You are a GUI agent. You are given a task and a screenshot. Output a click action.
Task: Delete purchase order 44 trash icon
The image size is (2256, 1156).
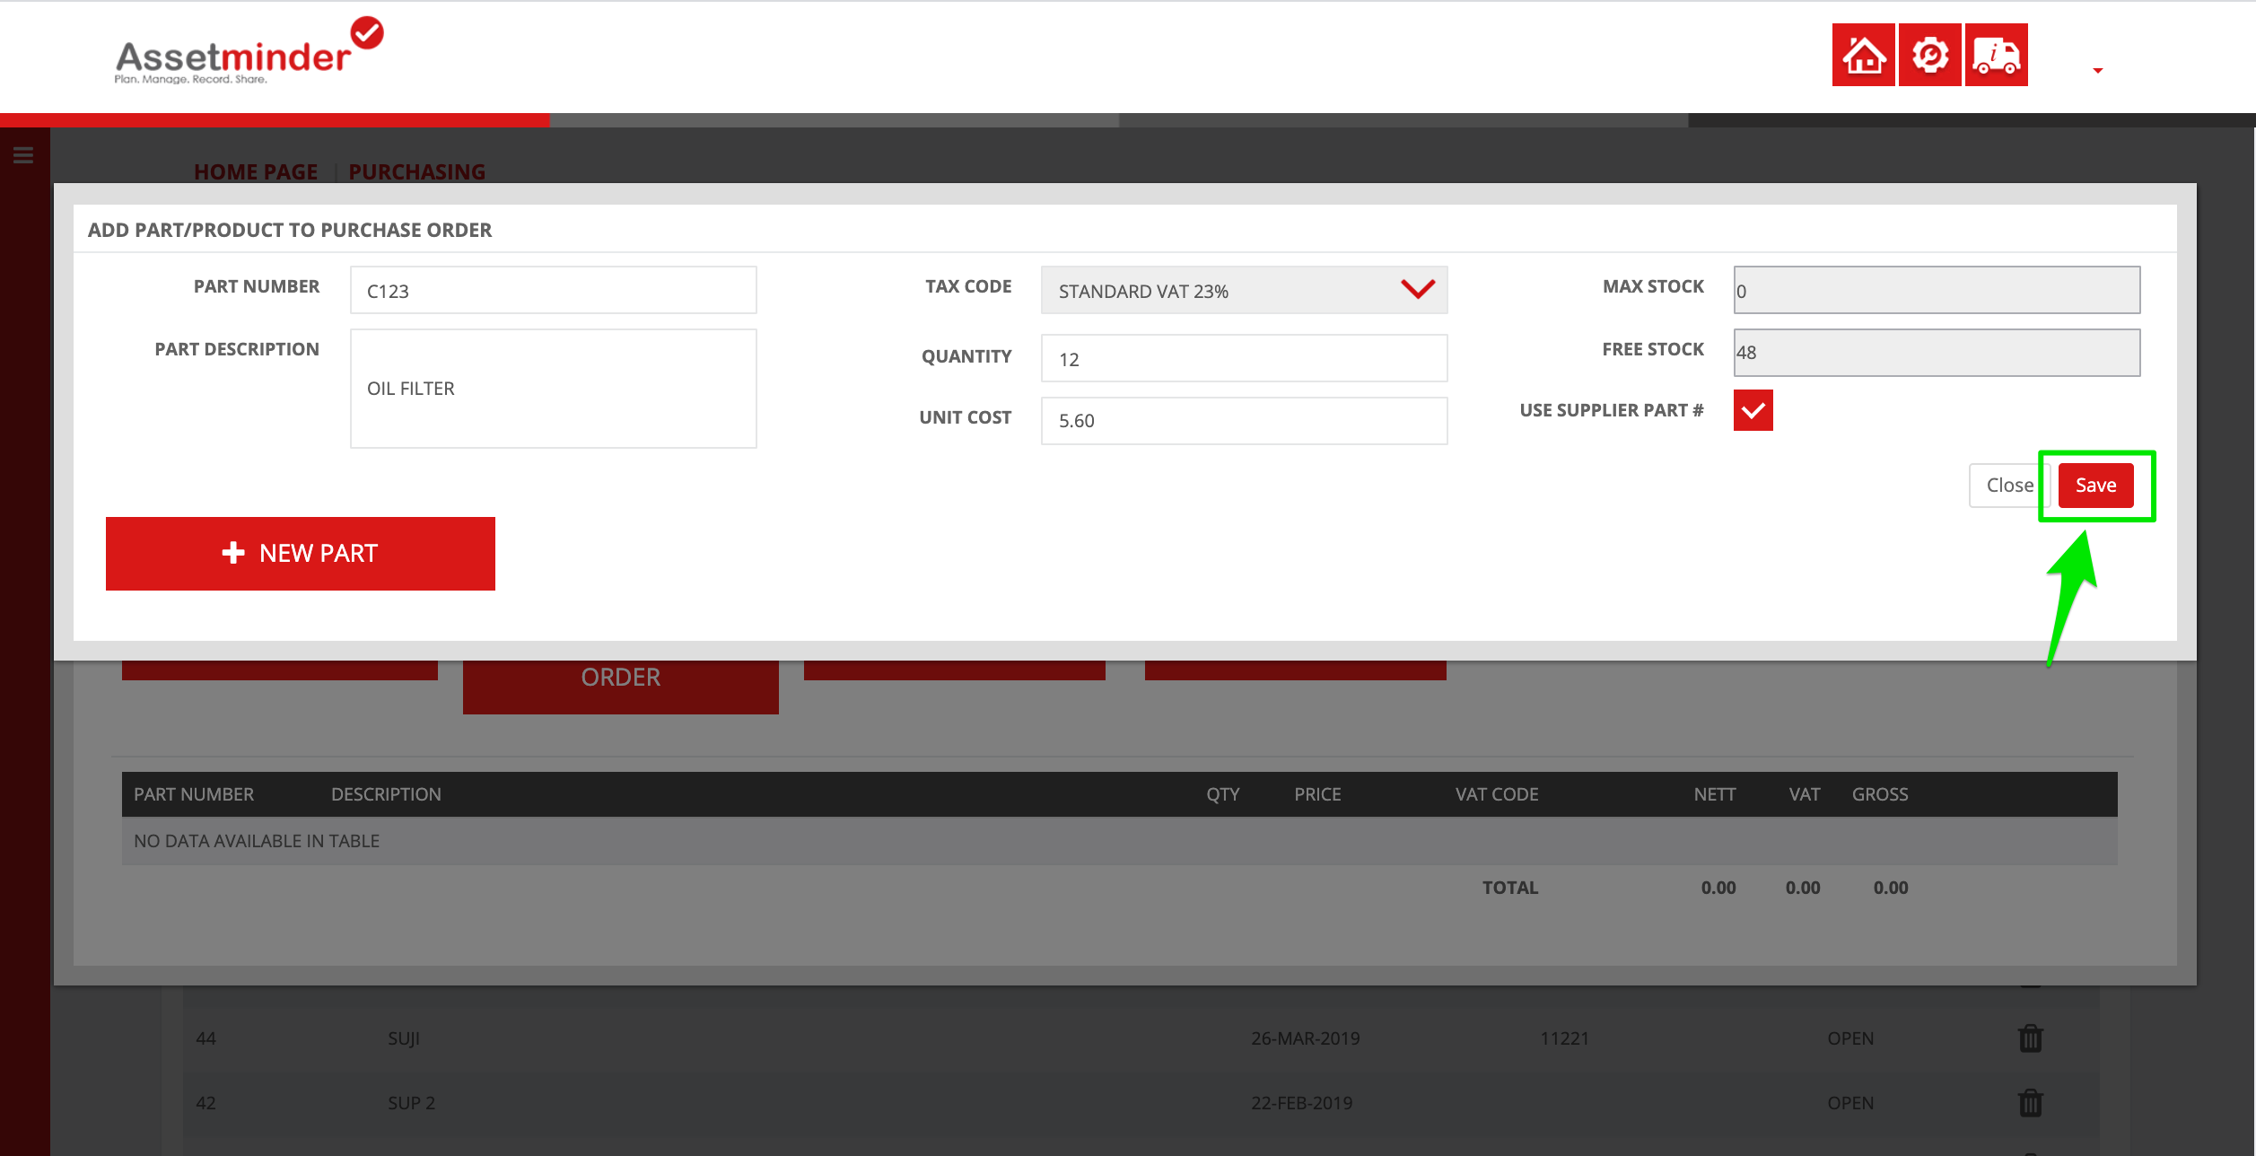[2031, 1038]
